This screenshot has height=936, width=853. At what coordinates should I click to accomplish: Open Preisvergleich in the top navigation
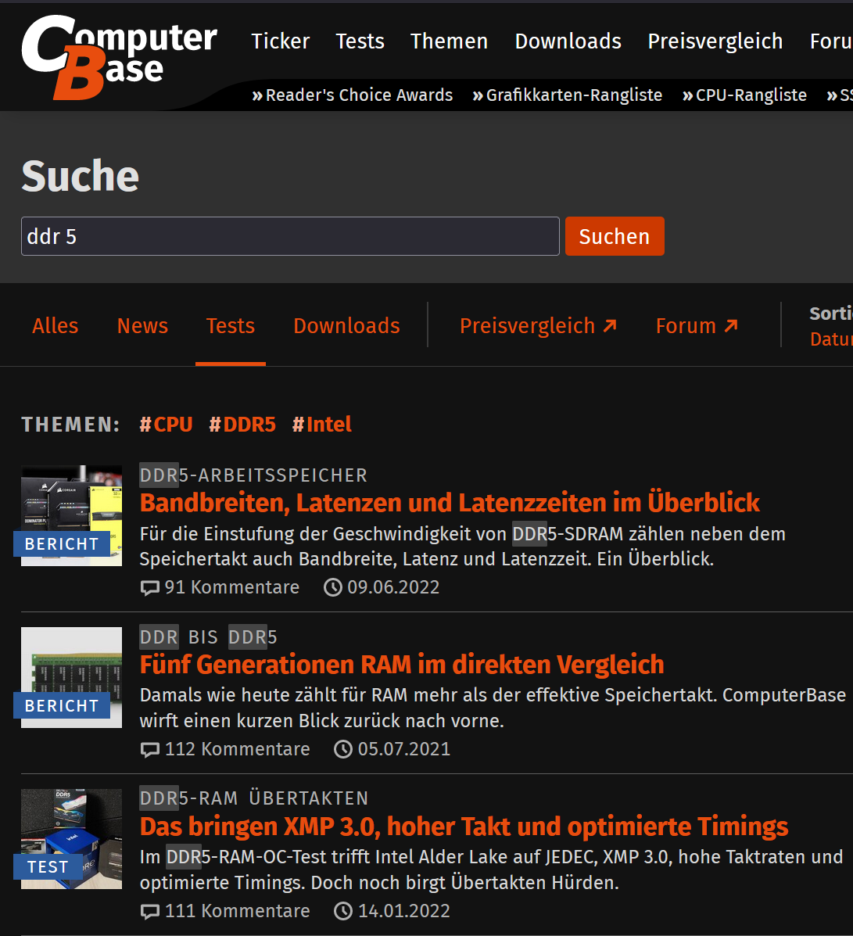click(715, 41)
